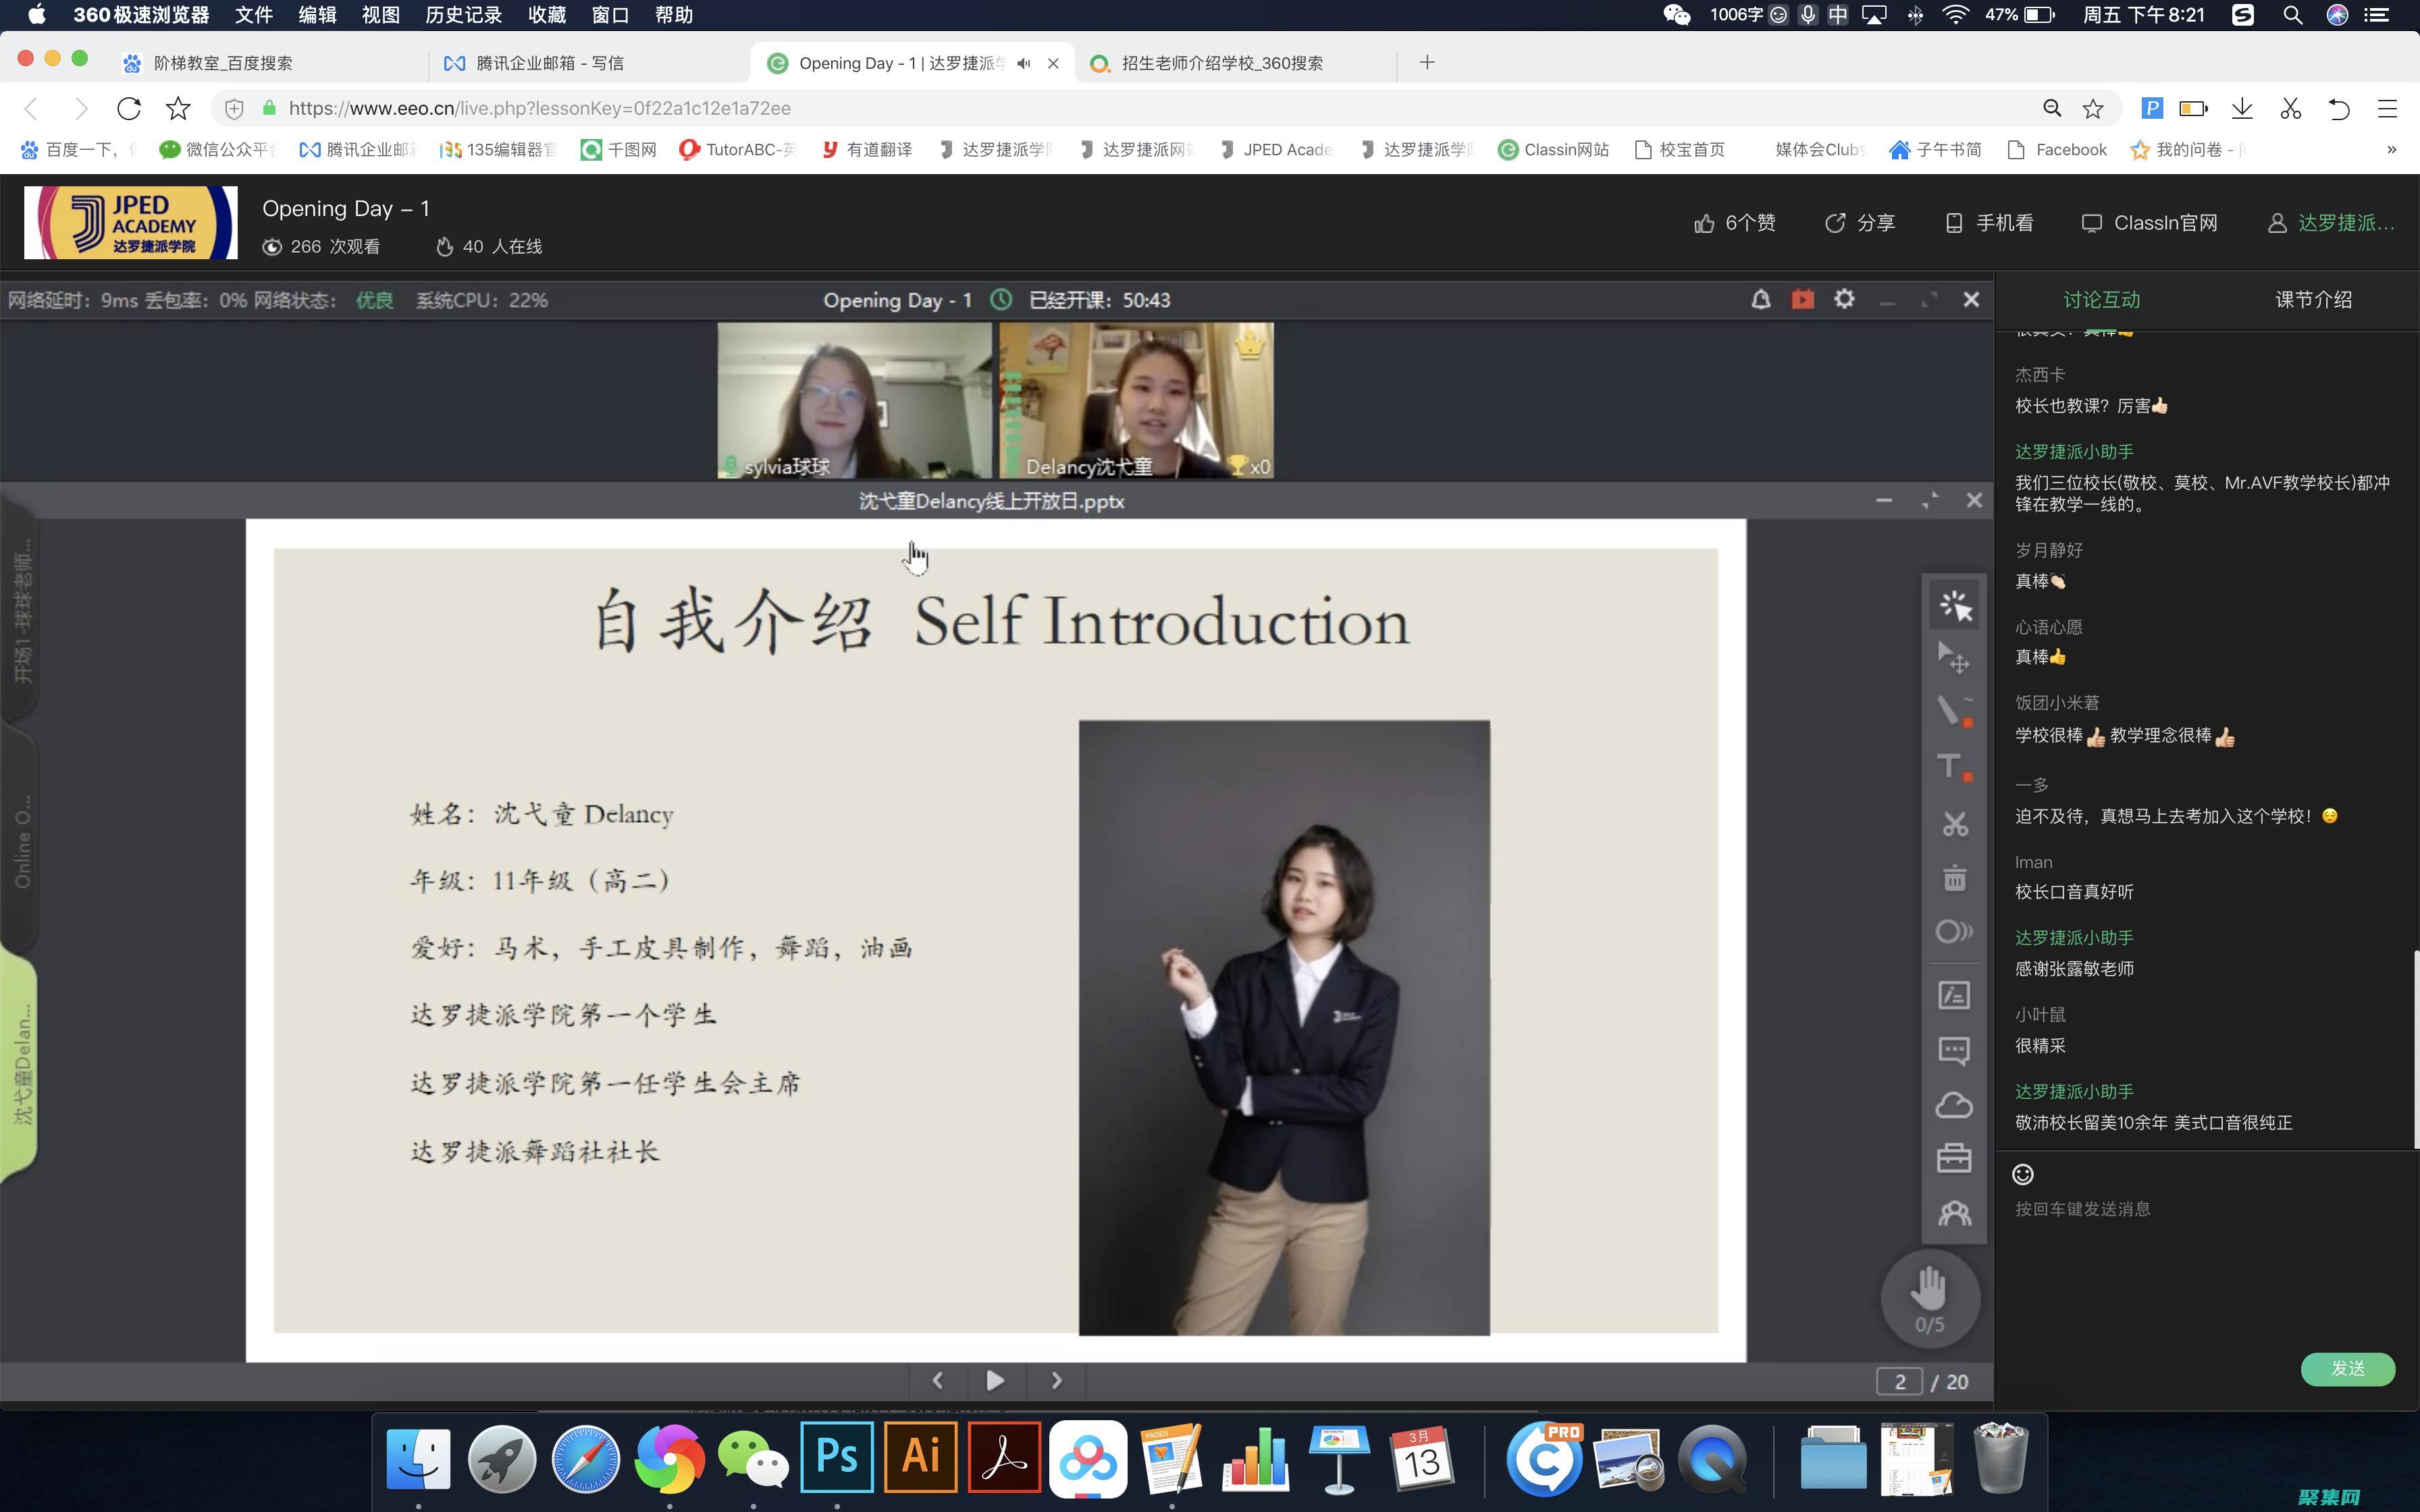Click the red recording indicator icon
2420x1512 pixels.
tap(1802, 299)
